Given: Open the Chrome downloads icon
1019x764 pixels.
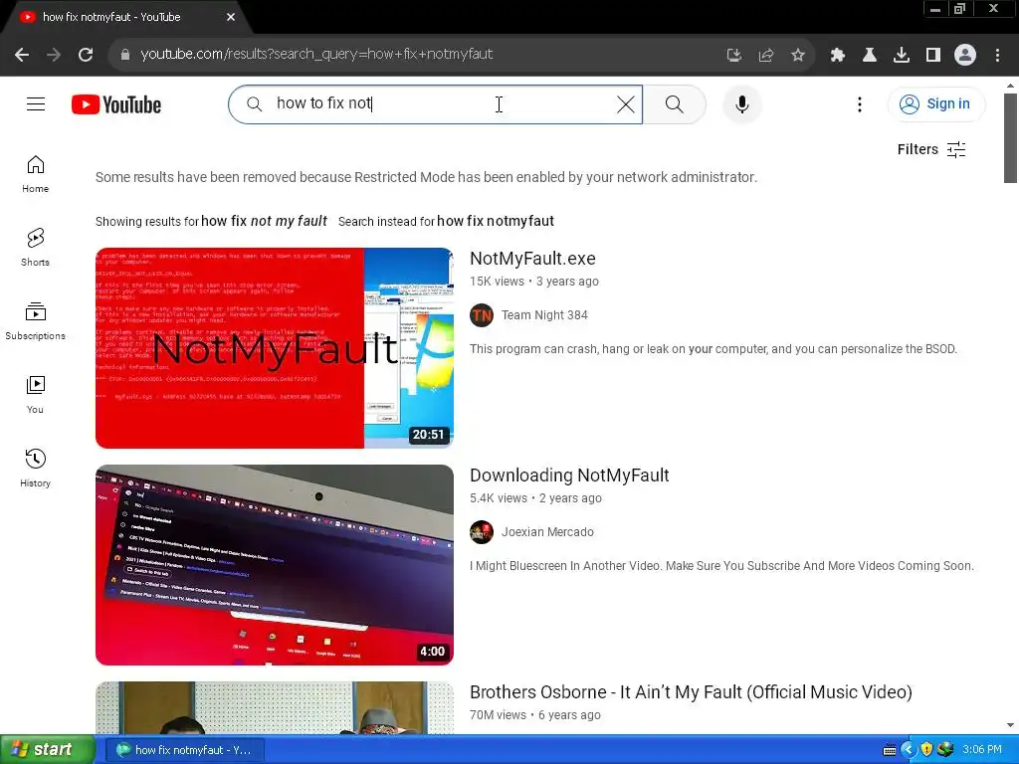Looking at the screenshot, I should tap(902, 56).
